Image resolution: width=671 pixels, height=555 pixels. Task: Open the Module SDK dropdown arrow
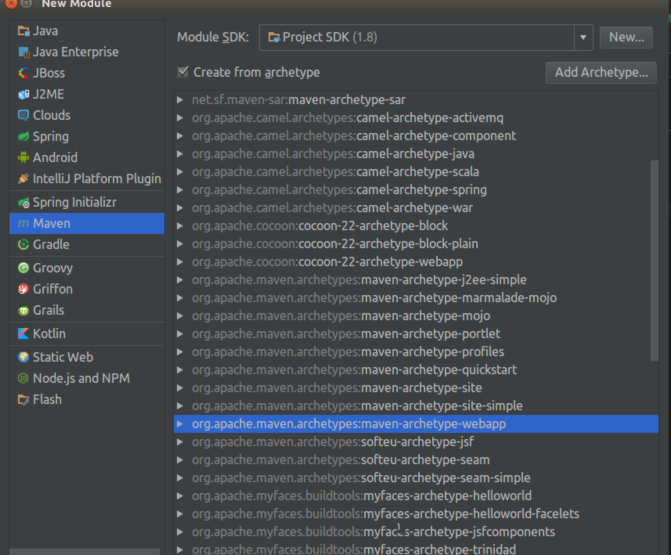click(583, 38)
